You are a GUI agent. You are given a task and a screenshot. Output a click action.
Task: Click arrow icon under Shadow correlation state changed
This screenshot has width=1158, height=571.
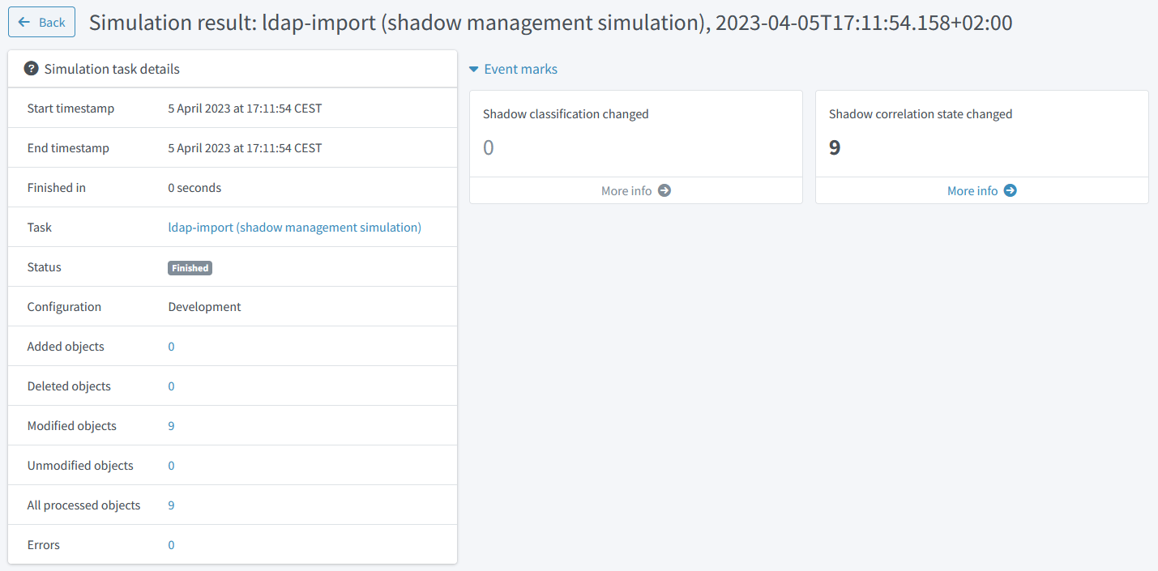(x=1011, y=190)
